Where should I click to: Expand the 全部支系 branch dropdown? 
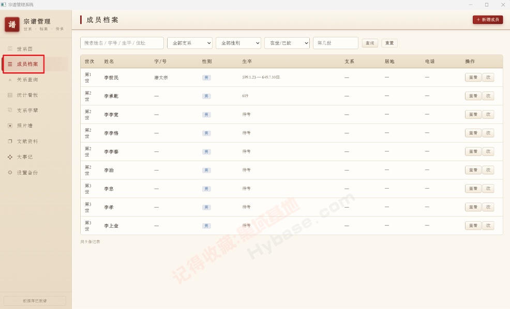tap(190, 43)
